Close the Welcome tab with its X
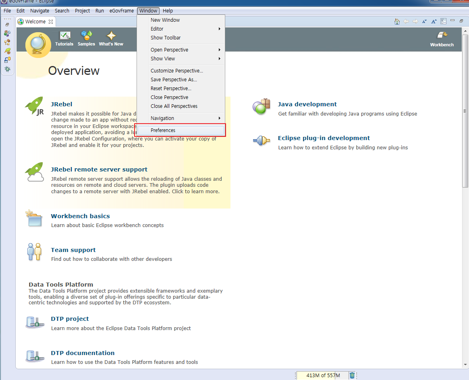Viewport: 469px width, 380px height. [x=51, y=21]
